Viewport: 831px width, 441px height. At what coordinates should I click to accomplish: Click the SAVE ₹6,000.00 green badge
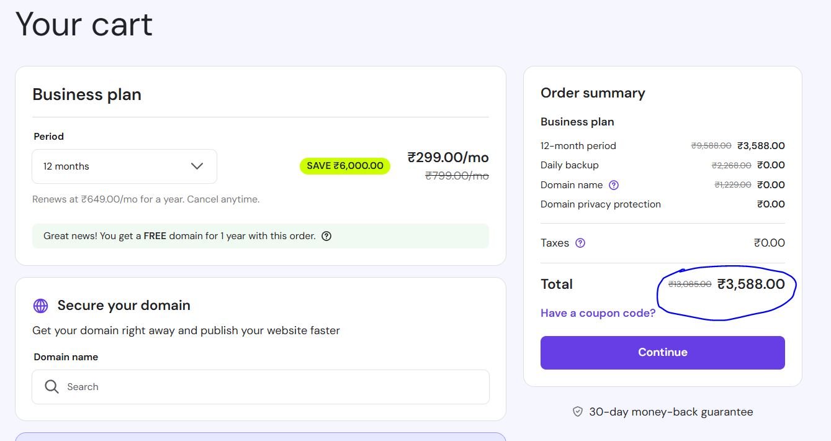344,166
